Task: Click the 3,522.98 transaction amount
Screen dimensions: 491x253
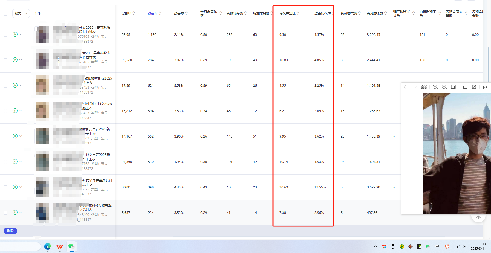Action: coord(374,187)
